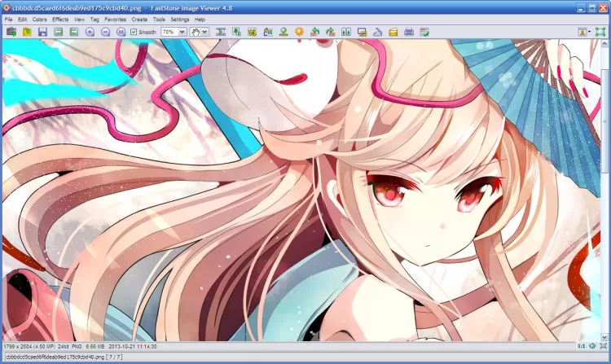Expand the cursor tool dropdown arrow

coord(205,32)
